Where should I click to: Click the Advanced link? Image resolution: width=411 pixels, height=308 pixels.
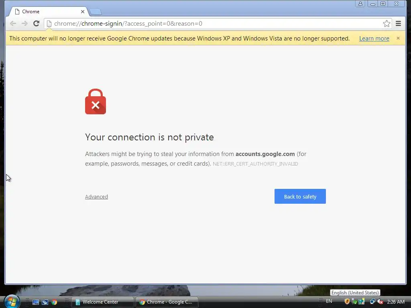coord(96,197)
